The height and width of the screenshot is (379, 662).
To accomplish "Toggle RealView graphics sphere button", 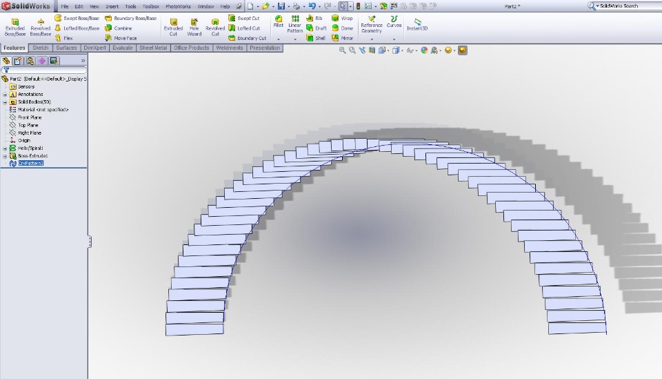I will [463, 50].
